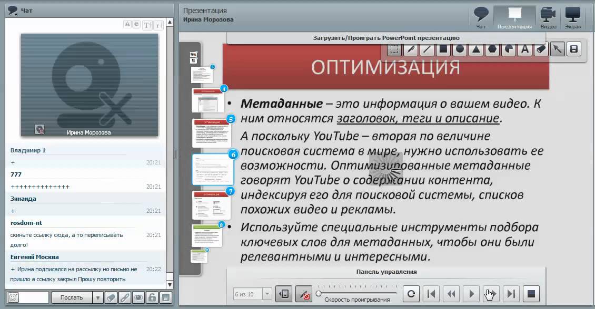
Task: Click the panel splitter handle between chat and presentation
Action: [176, 154]
